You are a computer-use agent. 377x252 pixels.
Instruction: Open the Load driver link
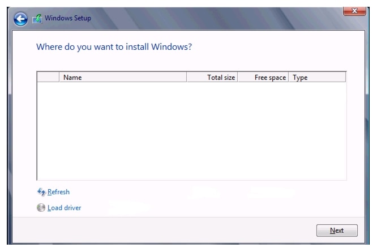point(64,208)
